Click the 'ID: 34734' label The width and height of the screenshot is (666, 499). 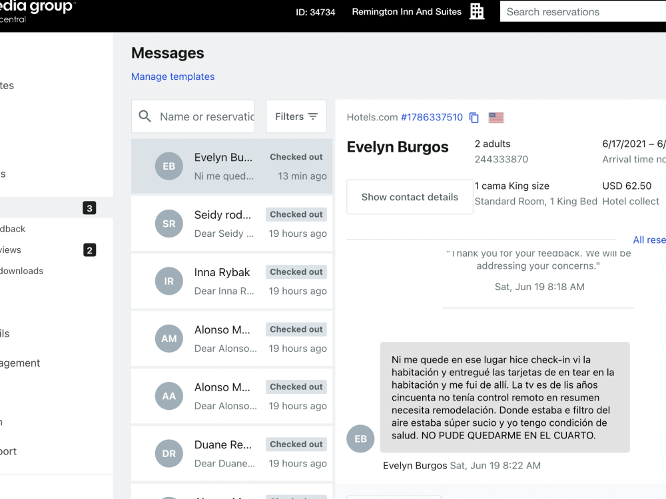[315, 12]
